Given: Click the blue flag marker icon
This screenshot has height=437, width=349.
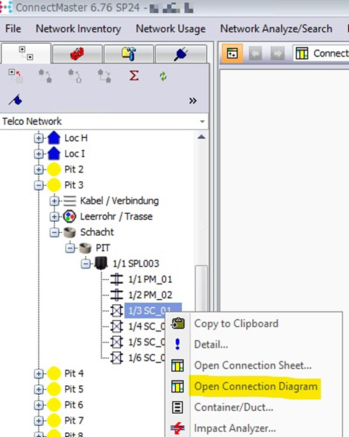Looking at the screenshot, I should point(15,100).
